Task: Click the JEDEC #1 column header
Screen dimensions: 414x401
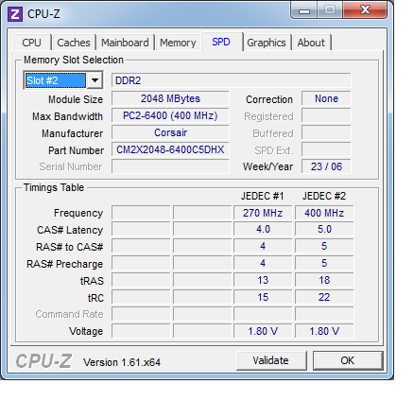Action: (263, 196)
